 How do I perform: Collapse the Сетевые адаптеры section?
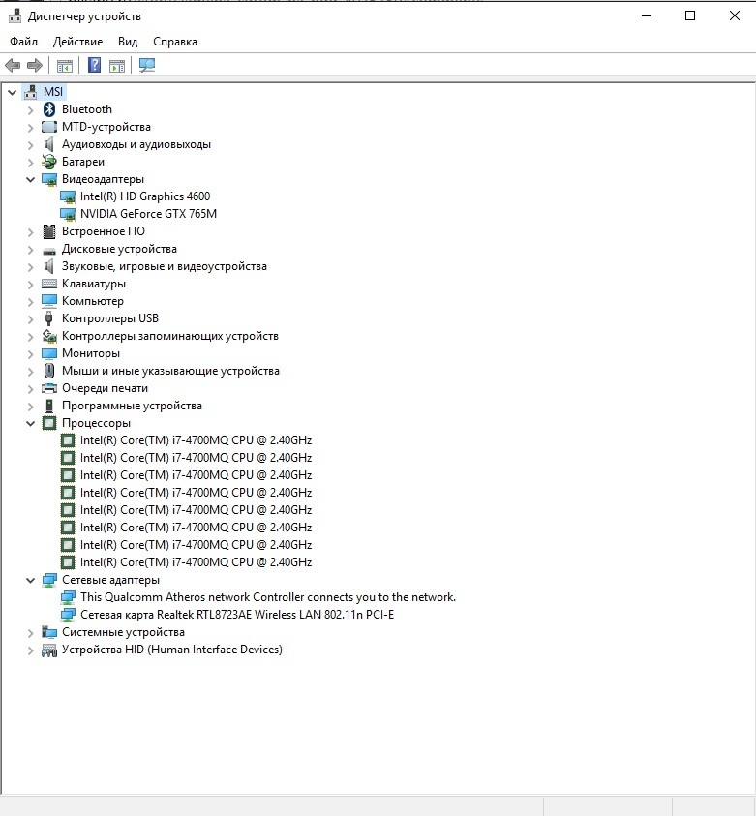(x=30, y=580)
